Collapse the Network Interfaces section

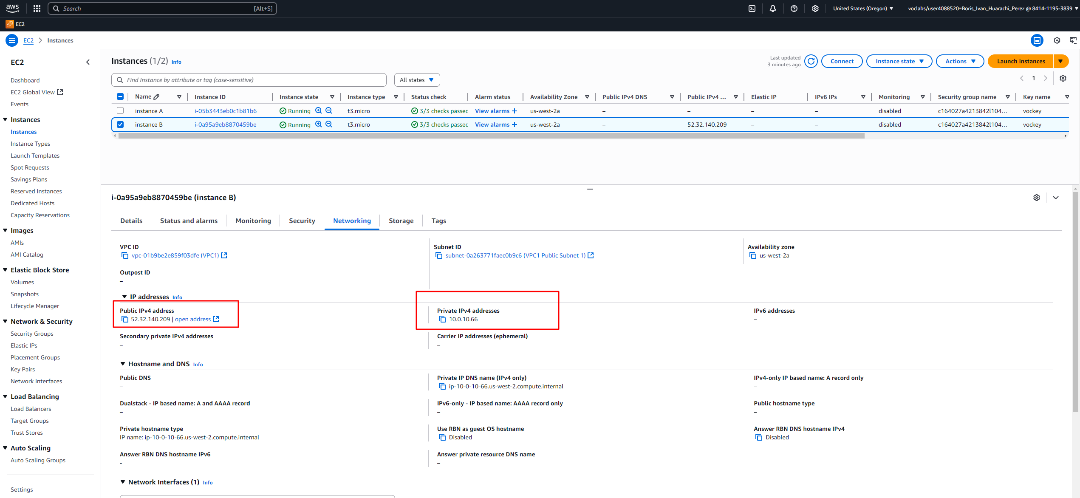click(x=123, y=482)
